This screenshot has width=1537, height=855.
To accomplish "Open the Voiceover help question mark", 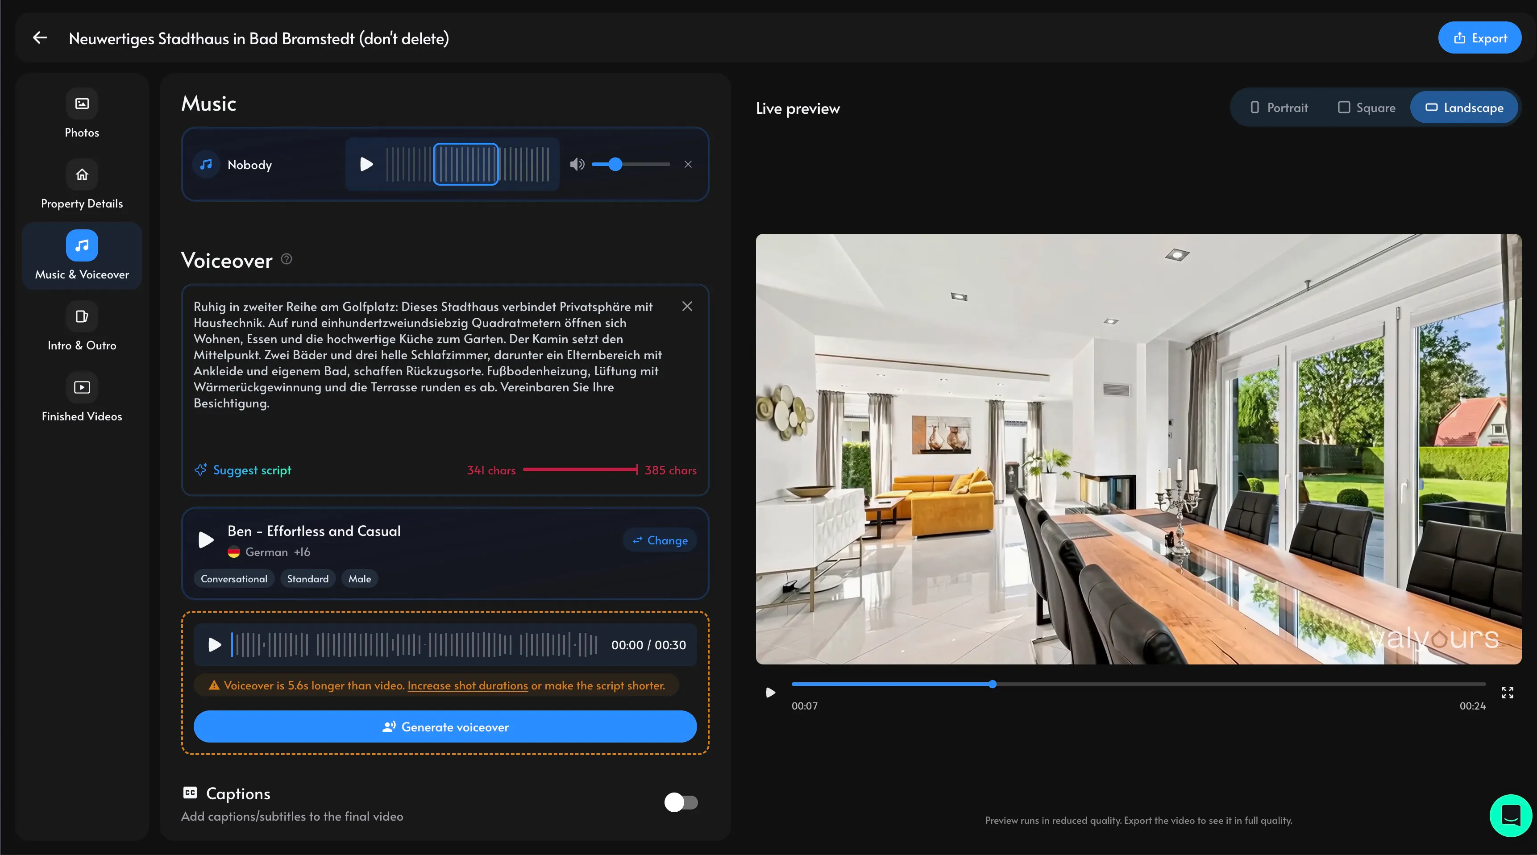I will click(x=287, y=259).
